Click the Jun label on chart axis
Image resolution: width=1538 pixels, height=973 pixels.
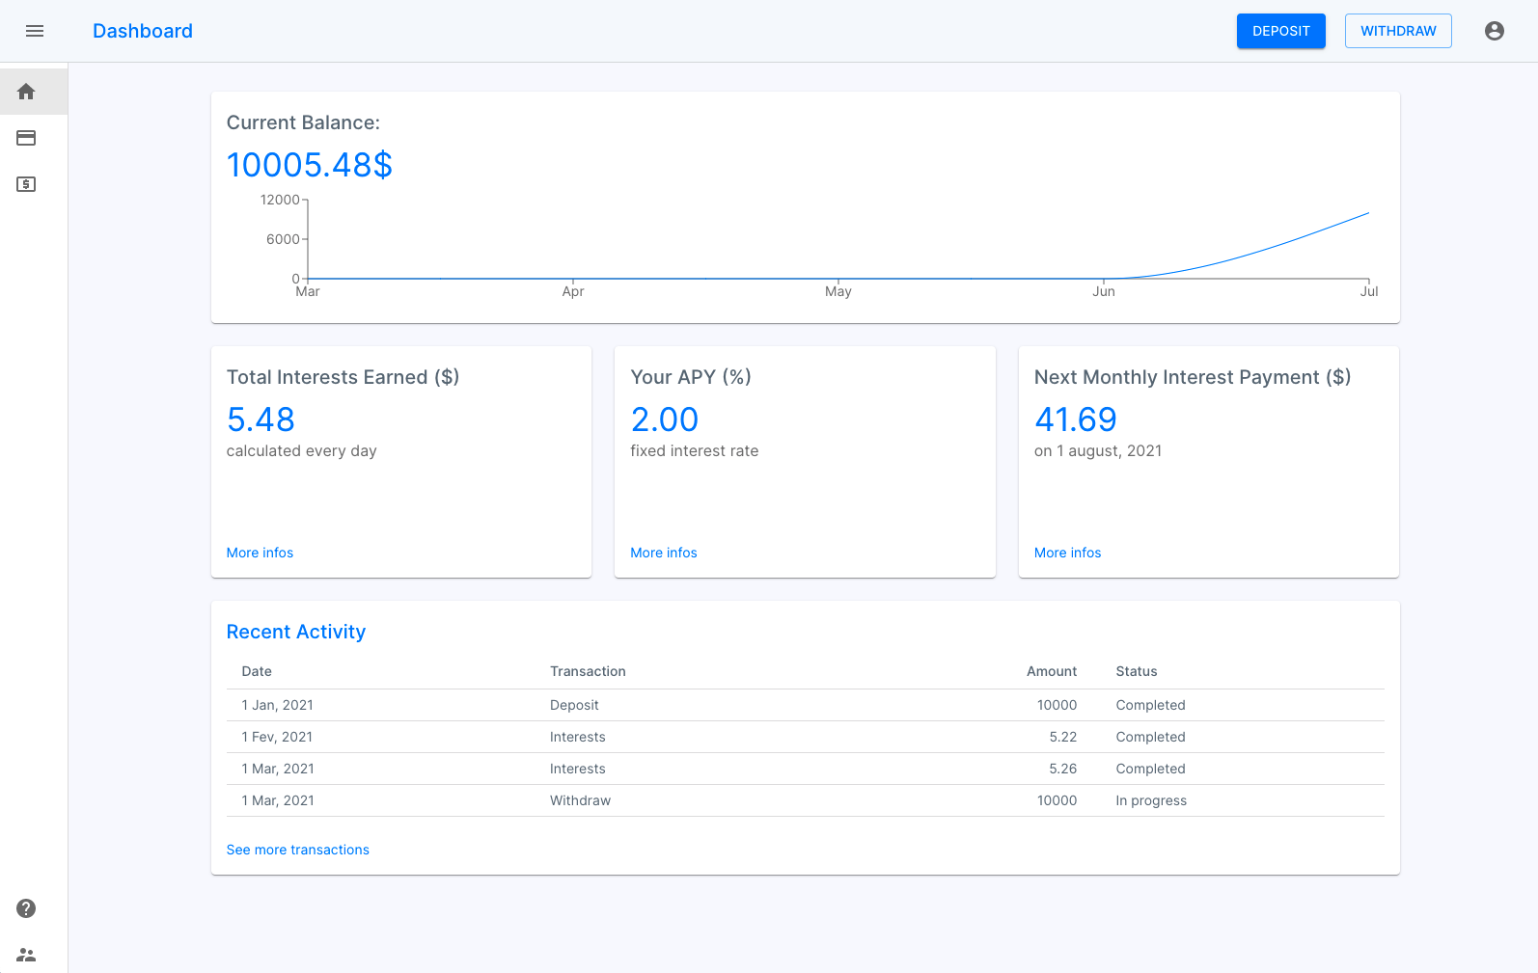point(1104,291)
